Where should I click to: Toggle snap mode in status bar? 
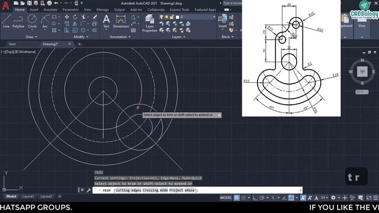(x=243, y=198)
